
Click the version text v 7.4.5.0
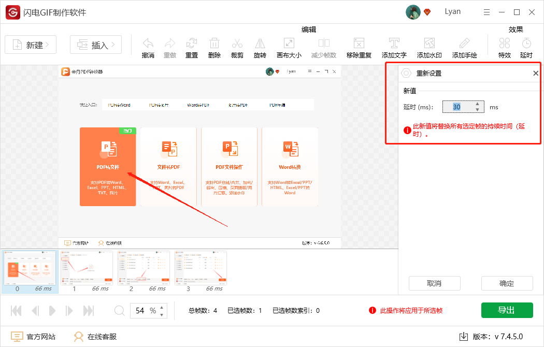(x=509, y=337)
